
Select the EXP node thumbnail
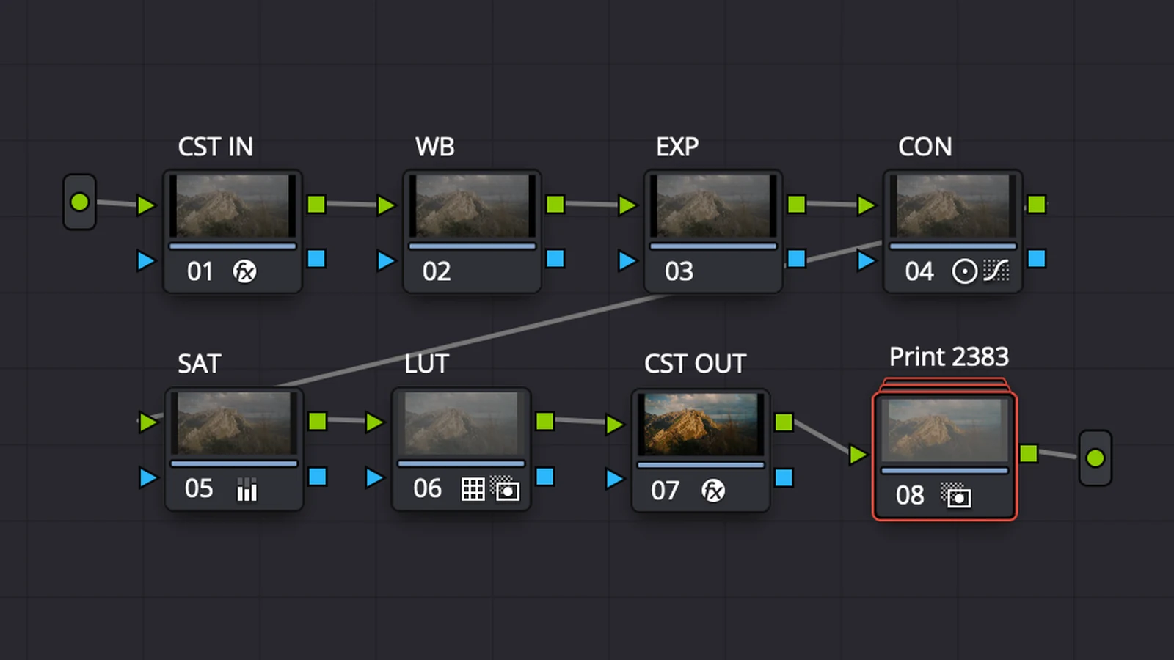713,205
